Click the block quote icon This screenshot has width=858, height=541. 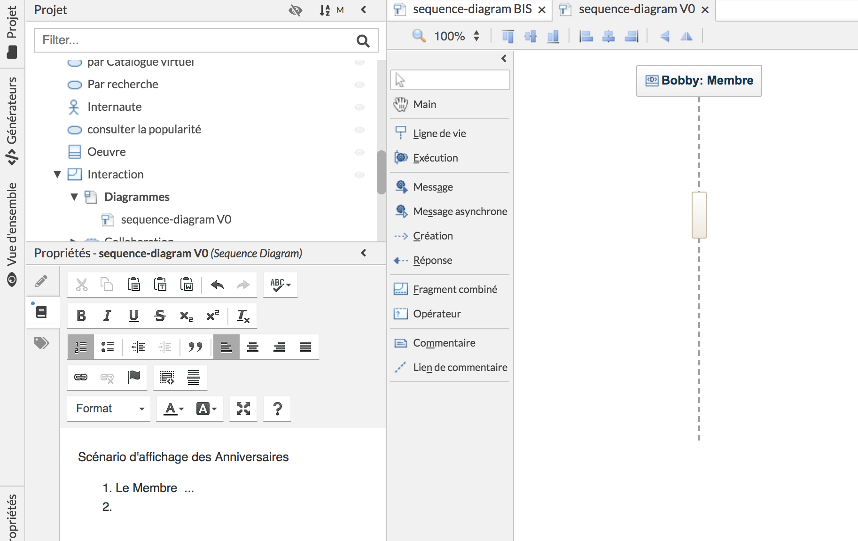tap(195, 347)
